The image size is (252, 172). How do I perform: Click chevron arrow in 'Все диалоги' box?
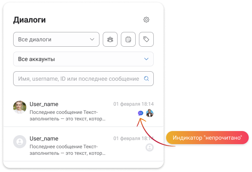pos(92,39)
